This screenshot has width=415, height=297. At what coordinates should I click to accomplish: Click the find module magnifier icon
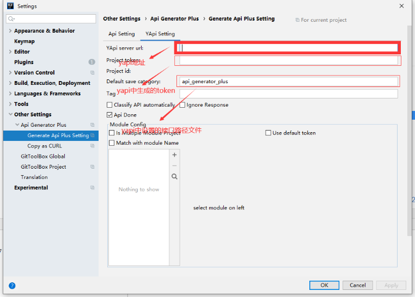174,176
